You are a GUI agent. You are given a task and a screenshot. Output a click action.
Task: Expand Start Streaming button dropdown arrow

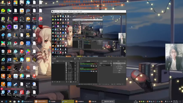coord(125,63)
